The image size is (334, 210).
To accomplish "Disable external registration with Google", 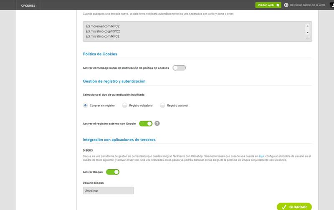I will click(x=146, y=123).
